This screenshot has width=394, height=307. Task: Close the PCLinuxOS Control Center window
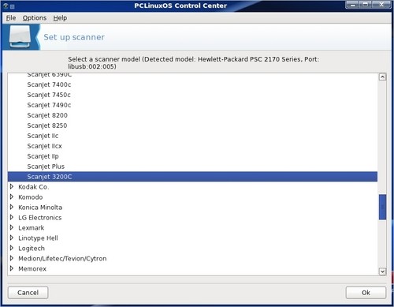point(381,5)
